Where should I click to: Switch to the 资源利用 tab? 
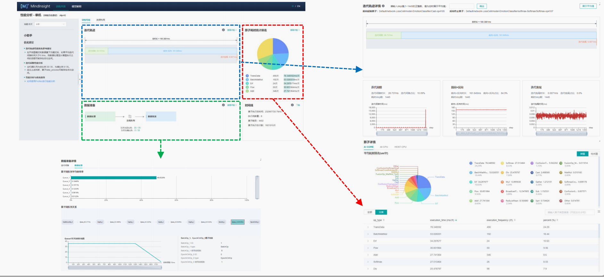(101, 20)
